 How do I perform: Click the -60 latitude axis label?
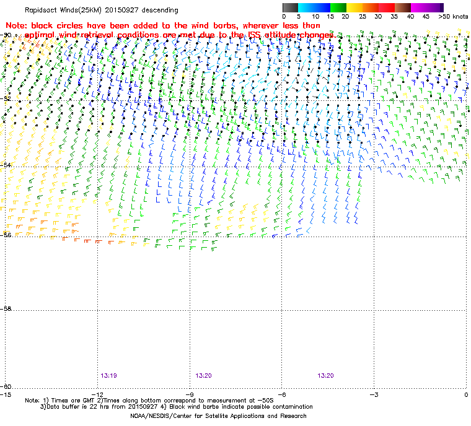coord(6,386)
